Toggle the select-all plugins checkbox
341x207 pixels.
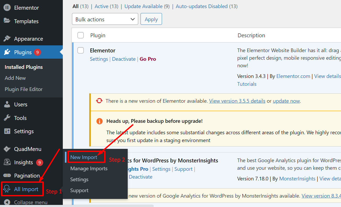tap(81, 35)
